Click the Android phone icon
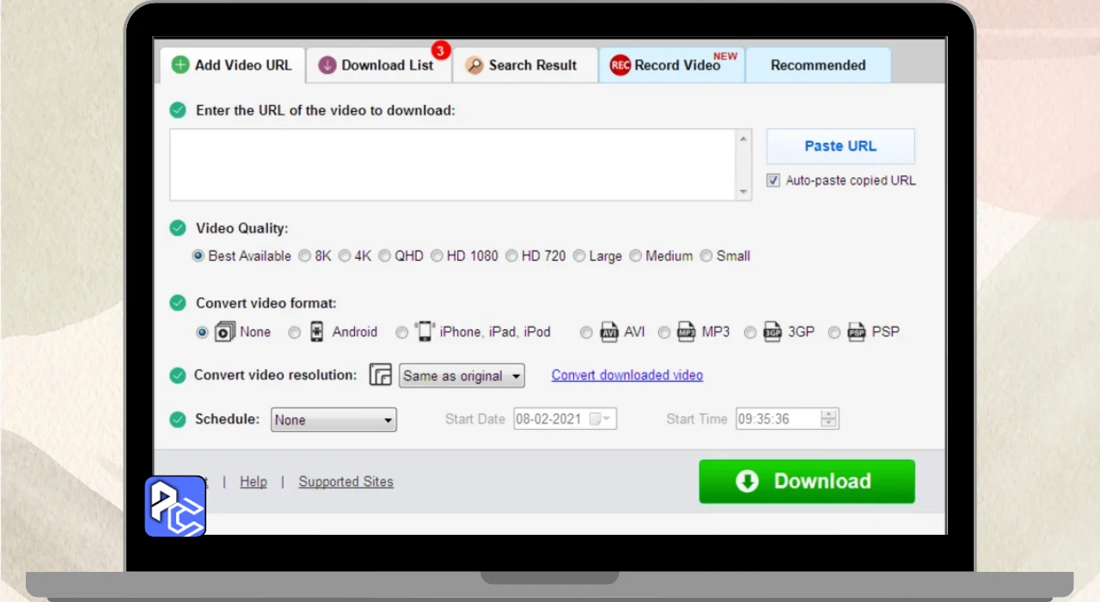 coord(316,332)
